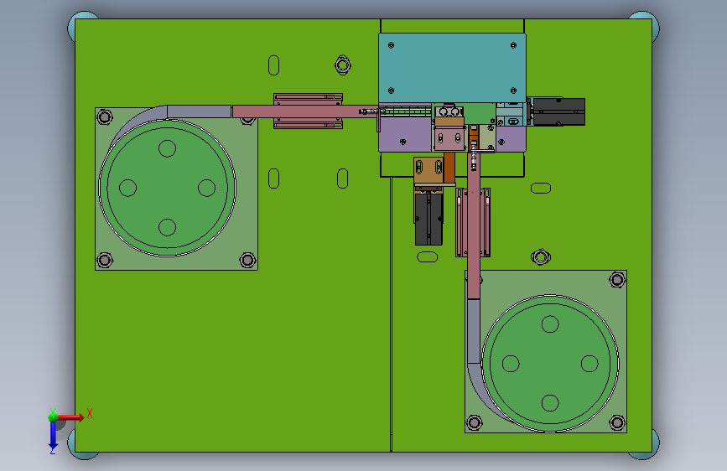Pick the bottom hole in the right bowl
This screenshot has width=727, height=471.
550,403
